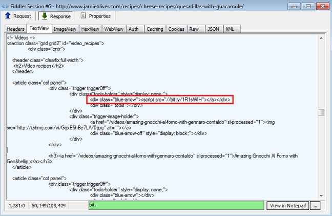Screen dimensions: 332x216
Task: Close the Fiddler Session window
Action: [x=322, y=6]
